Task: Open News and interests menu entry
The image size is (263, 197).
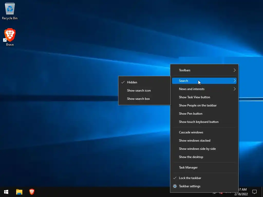Action: [x=204, y=89]
